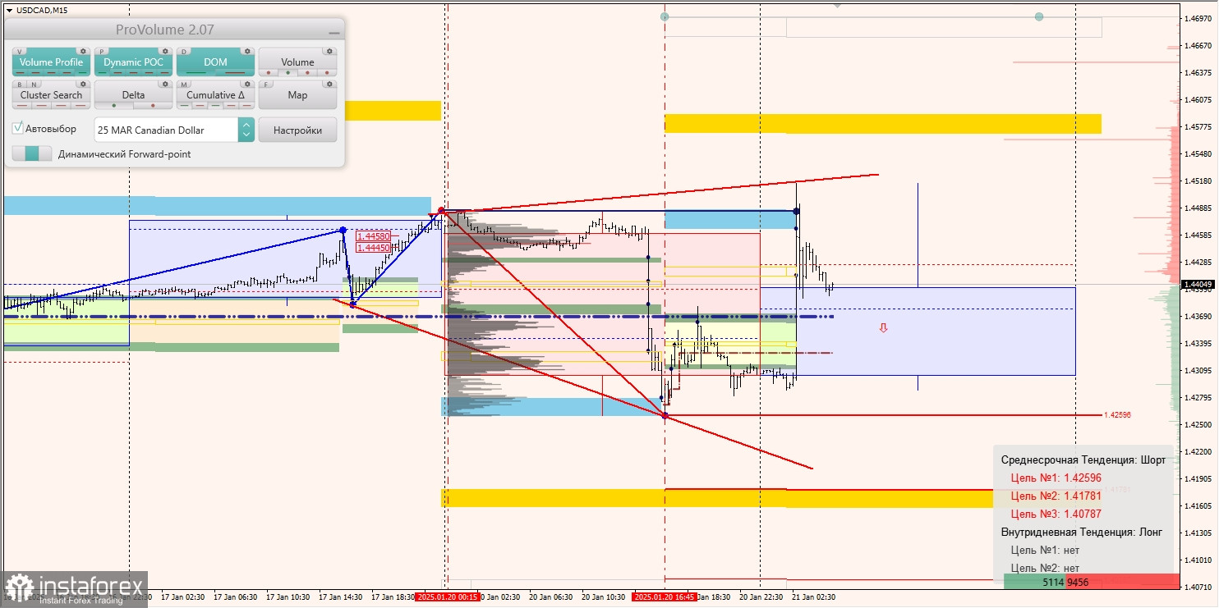Toggle the DOM indicator button
Image resolution: width=1219 pixels, height=608 pixels.
(215, 62)
